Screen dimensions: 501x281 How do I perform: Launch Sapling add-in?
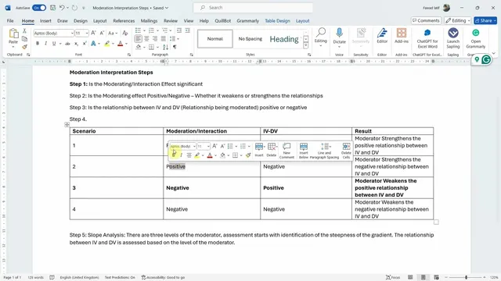point(453,38)
